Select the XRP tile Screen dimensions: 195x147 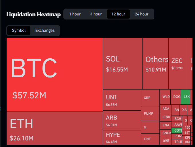[x=150, y=98]
